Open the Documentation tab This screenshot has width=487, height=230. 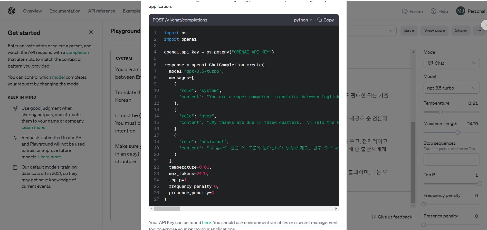(65, 11)
